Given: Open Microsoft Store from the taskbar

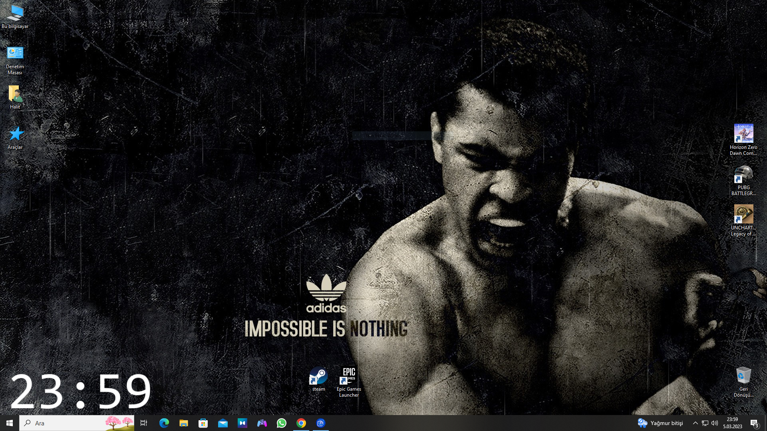Looking at the screenshot, I should click(203, 423).
